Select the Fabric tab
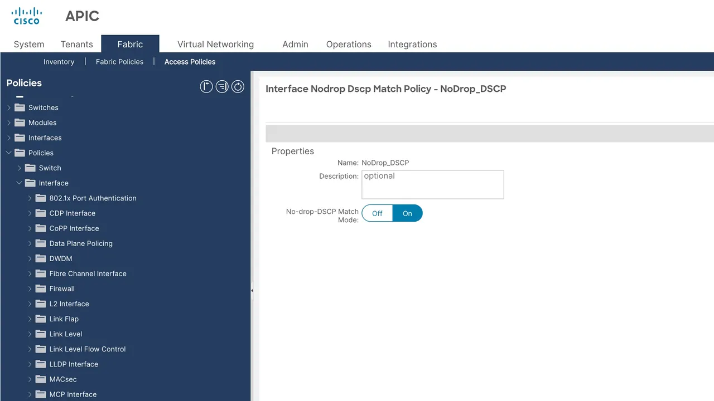 130,44
